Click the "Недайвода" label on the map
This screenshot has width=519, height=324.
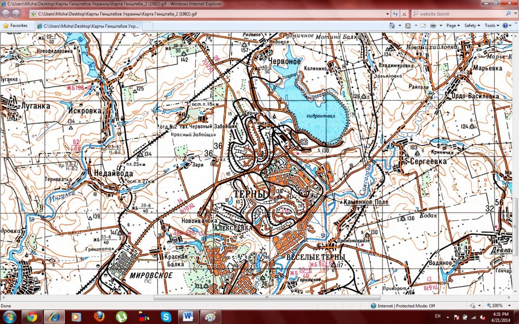[x=113, y=173]
